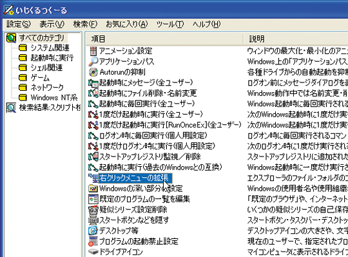
Task: Select the スタートアップレジストリ監視/削除 entry
Action: tap(150, 157)
